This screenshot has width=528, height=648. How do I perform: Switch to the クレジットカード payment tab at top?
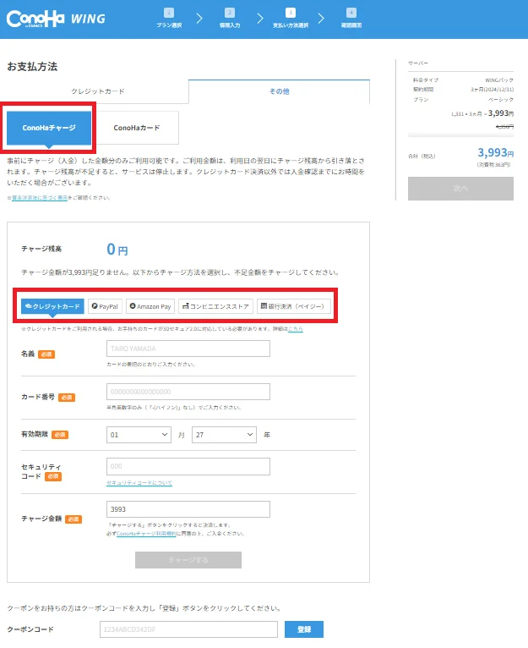98,91
